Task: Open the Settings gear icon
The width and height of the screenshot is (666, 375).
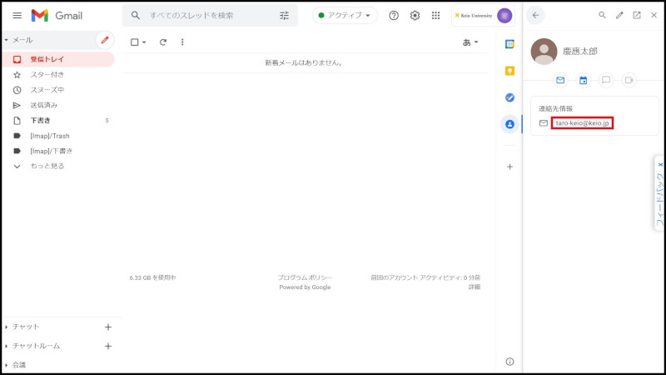Action: 415,16
